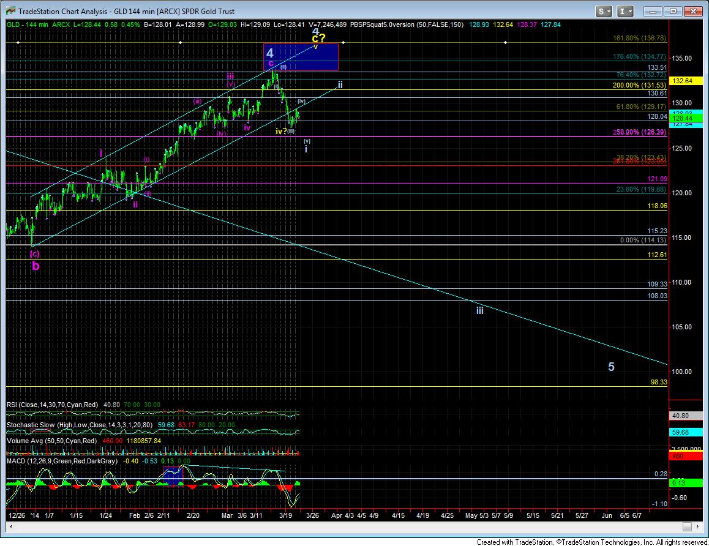
Task: Open the I interval-link dropdown in title bar
Action: [x=625, y=11]
